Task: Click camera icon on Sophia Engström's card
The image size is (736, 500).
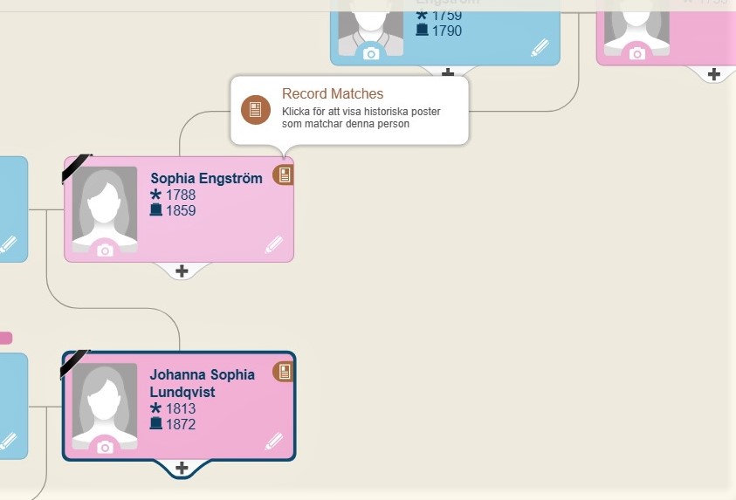Action: click(x=105, y=250)
